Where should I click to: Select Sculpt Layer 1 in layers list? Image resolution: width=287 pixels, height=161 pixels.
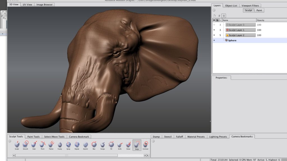(x=240, y=30)
